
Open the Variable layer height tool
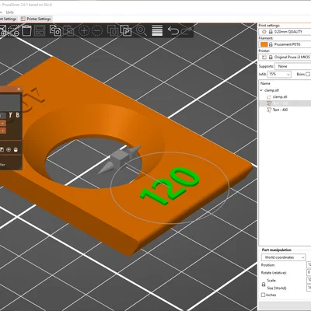click(157, 30)
